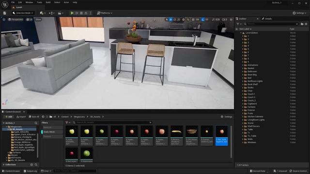Screen dimensions: 310x174
Task: Open the Tools menu
Action: point(39,2)
